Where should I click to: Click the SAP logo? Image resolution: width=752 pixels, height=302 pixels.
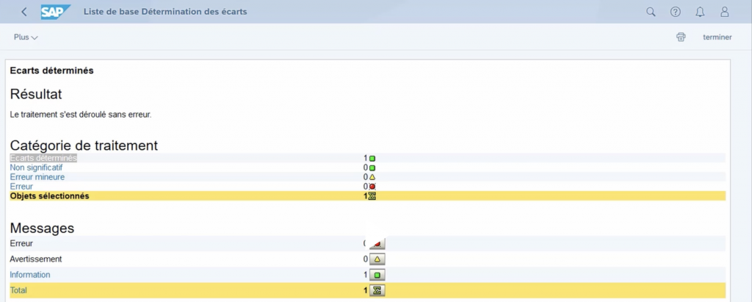coord(55,12)
